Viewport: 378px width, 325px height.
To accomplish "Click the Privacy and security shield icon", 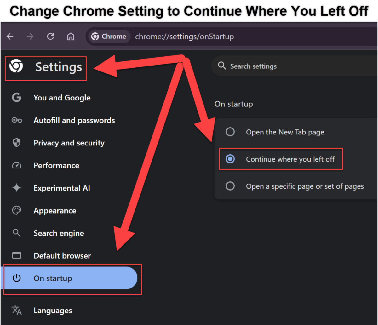I will [16, 143].
